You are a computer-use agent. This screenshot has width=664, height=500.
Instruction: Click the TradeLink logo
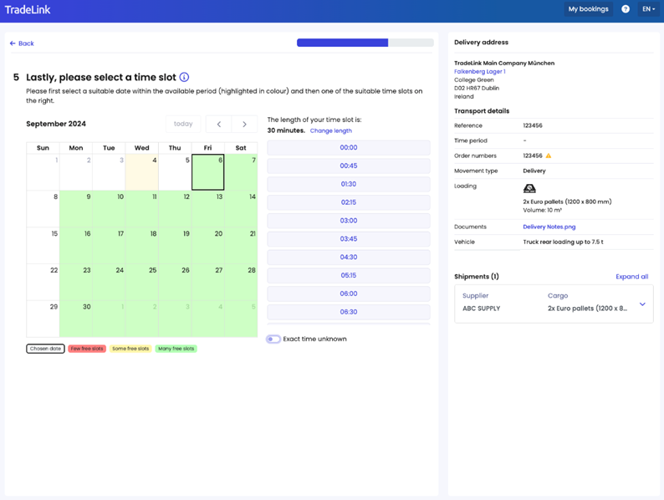tap(26, 10)
